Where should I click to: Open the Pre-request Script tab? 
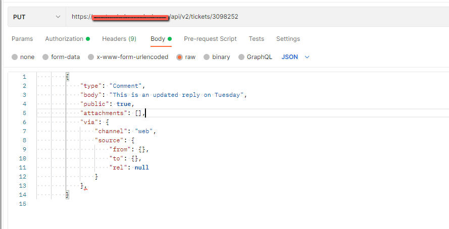pyautogui.click(x=210, y=39)
